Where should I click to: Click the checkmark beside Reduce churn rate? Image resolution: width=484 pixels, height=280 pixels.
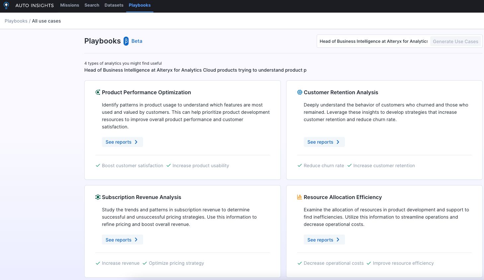pos(300,166)
